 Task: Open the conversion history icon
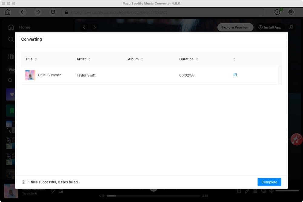tap(277, 12)
